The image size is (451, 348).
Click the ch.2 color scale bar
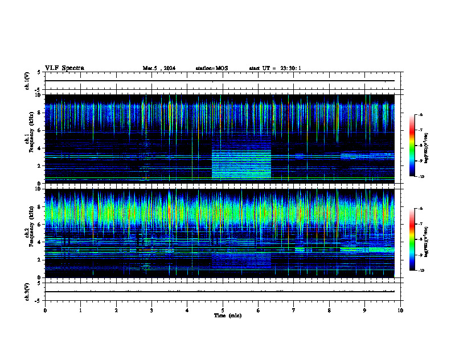tap(412, 239)
